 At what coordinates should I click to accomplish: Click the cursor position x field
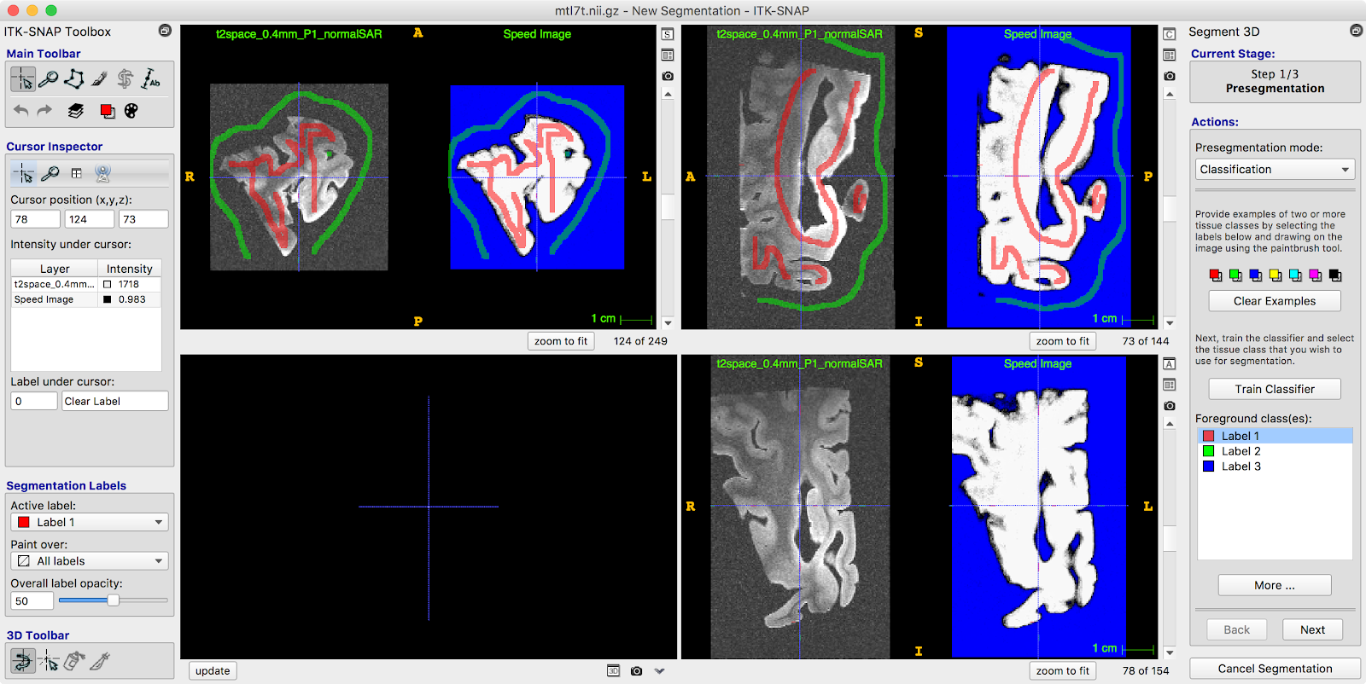click(x=35, y=219)
